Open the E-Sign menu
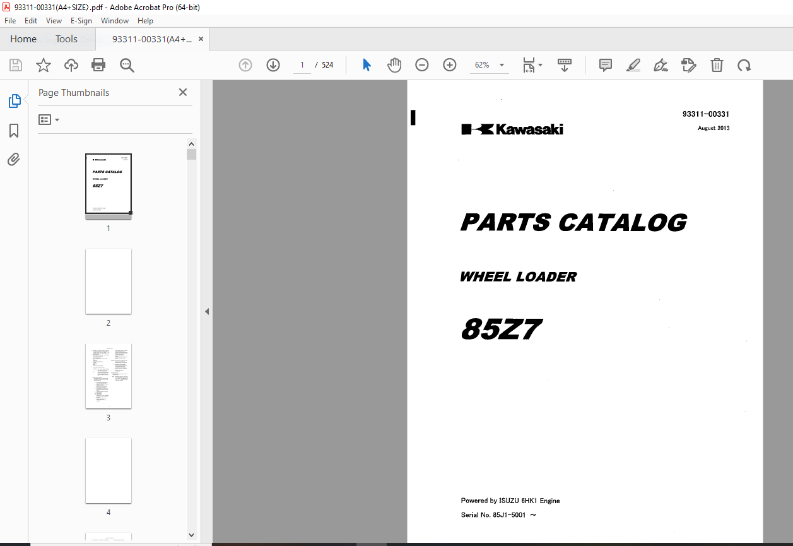 click(x=81, y=21)
